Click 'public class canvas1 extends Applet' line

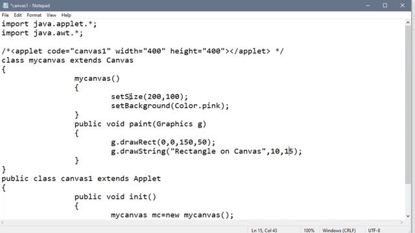coord(81,179)
